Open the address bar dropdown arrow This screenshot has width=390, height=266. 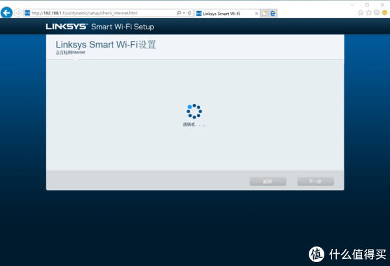(184, 13)
